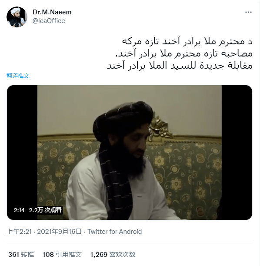The height and width of the screenshot is (266, 260).
Task: View the 1,269 喜欢次数 likes list
Action: pos(113,254)
